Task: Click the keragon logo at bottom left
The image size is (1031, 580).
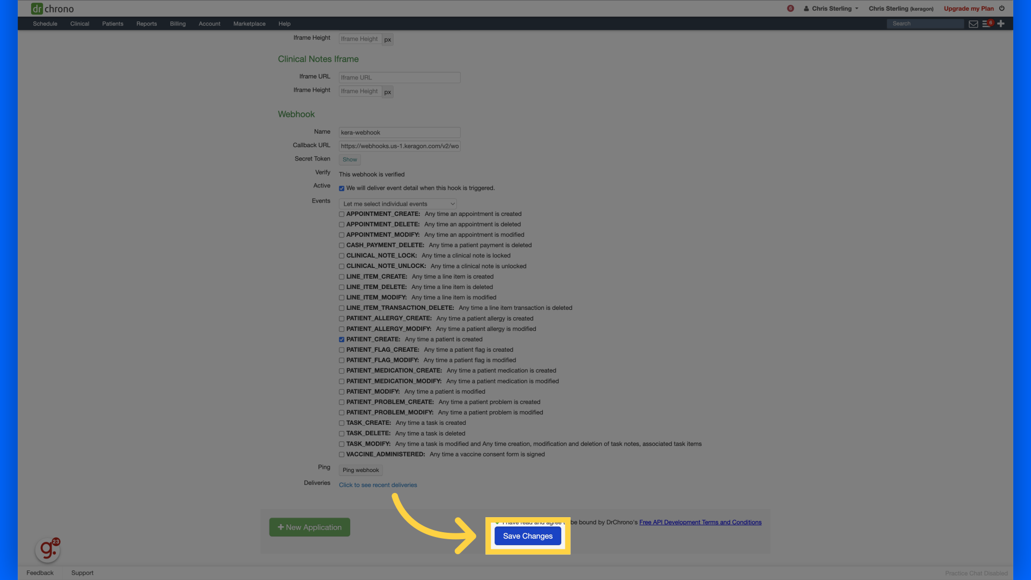Action: point(47,549)
